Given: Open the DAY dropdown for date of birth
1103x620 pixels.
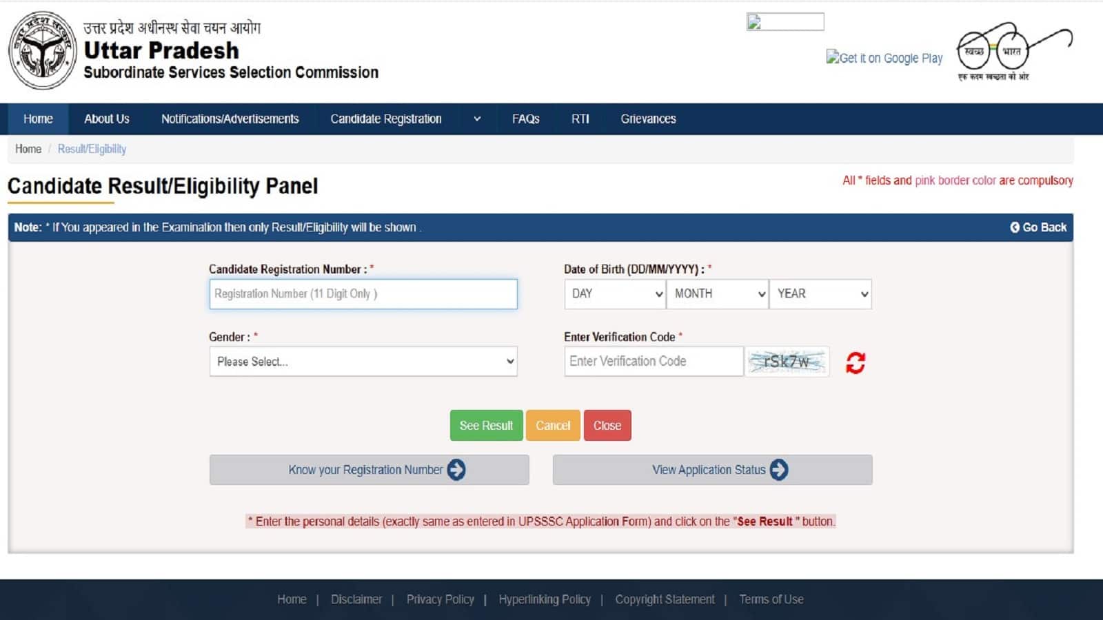Looking at the screenshot, I should pyautogui.click(x=615, y=293).
